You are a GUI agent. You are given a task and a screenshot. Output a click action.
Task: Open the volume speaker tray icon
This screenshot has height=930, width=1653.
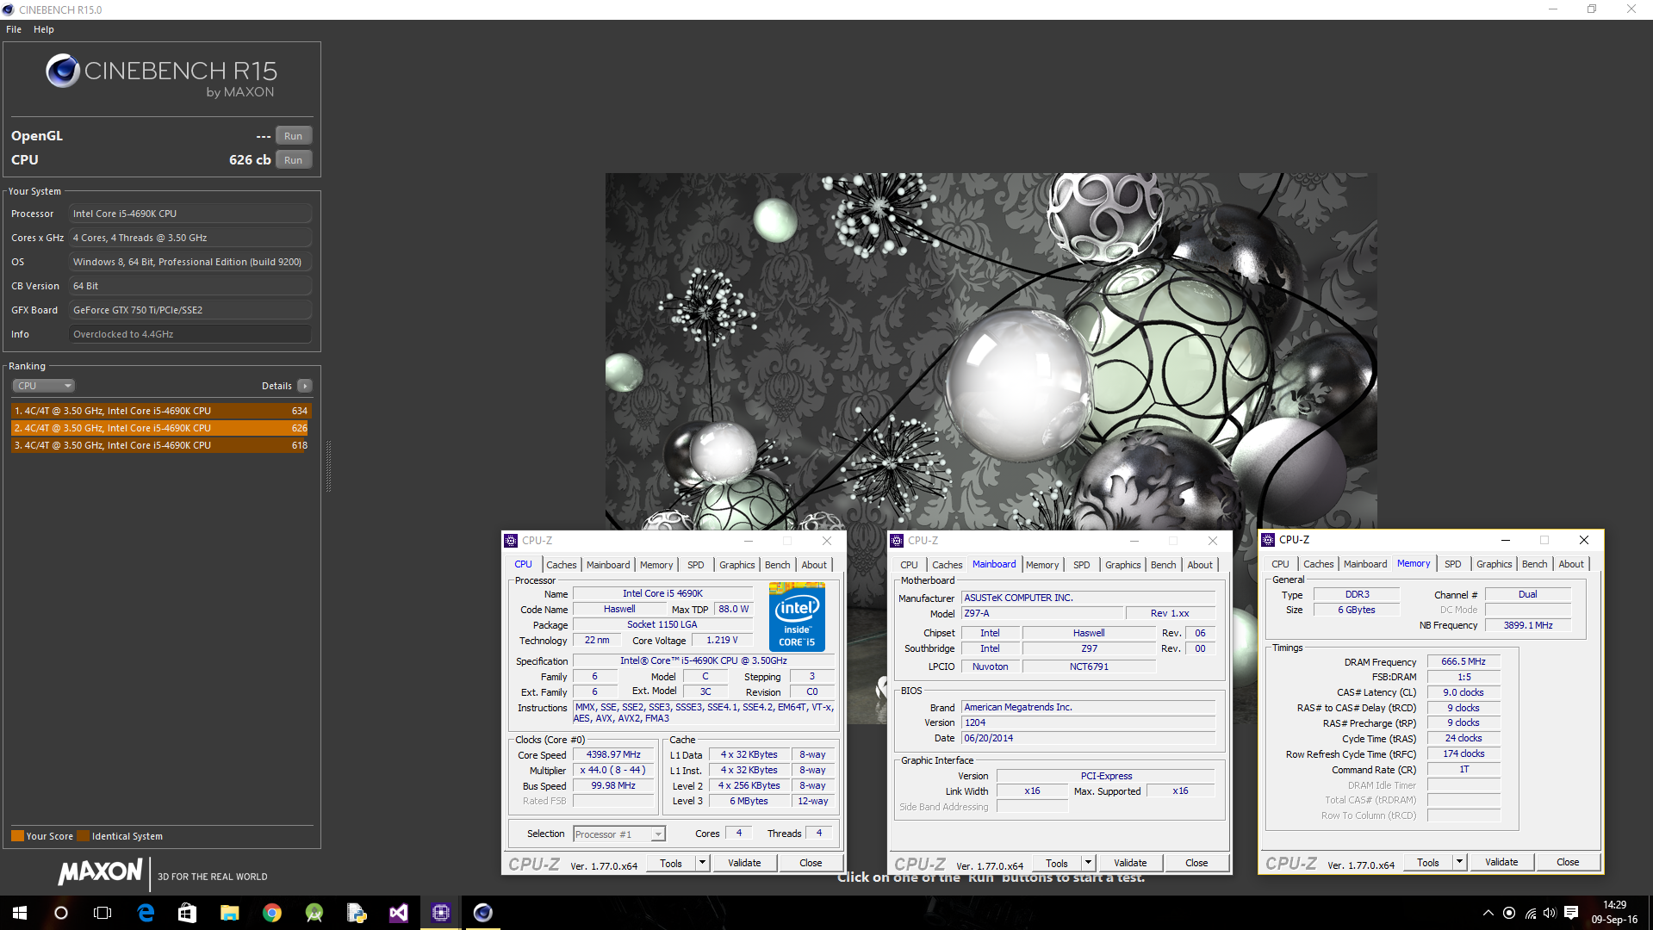coord(1550,913)
